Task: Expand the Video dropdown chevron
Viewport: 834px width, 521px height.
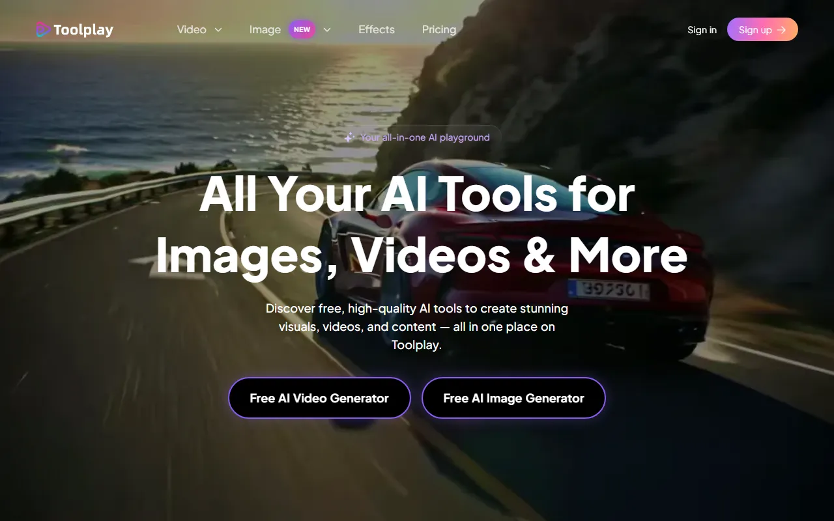Action: pos(218,30)
